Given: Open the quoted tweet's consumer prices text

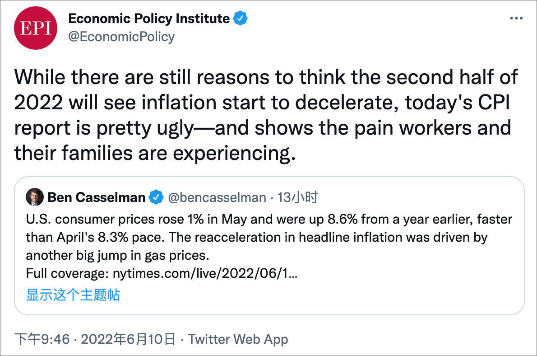Looking at the screenshot, I should tap(269, 238).
